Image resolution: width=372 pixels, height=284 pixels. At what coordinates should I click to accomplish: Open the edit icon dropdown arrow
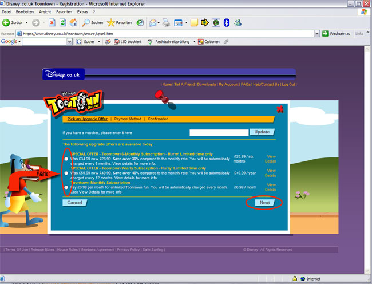tap(186, 23)
